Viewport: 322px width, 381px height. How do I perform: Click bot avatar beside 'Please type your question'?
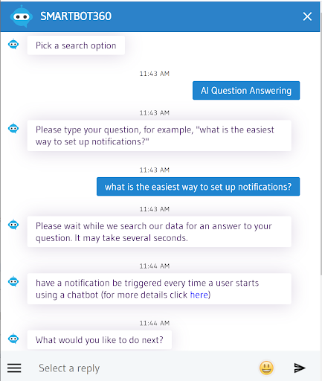click(13, 129)
